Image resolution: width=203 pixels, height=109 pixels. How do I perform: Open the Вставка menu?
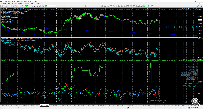[14, 3]
